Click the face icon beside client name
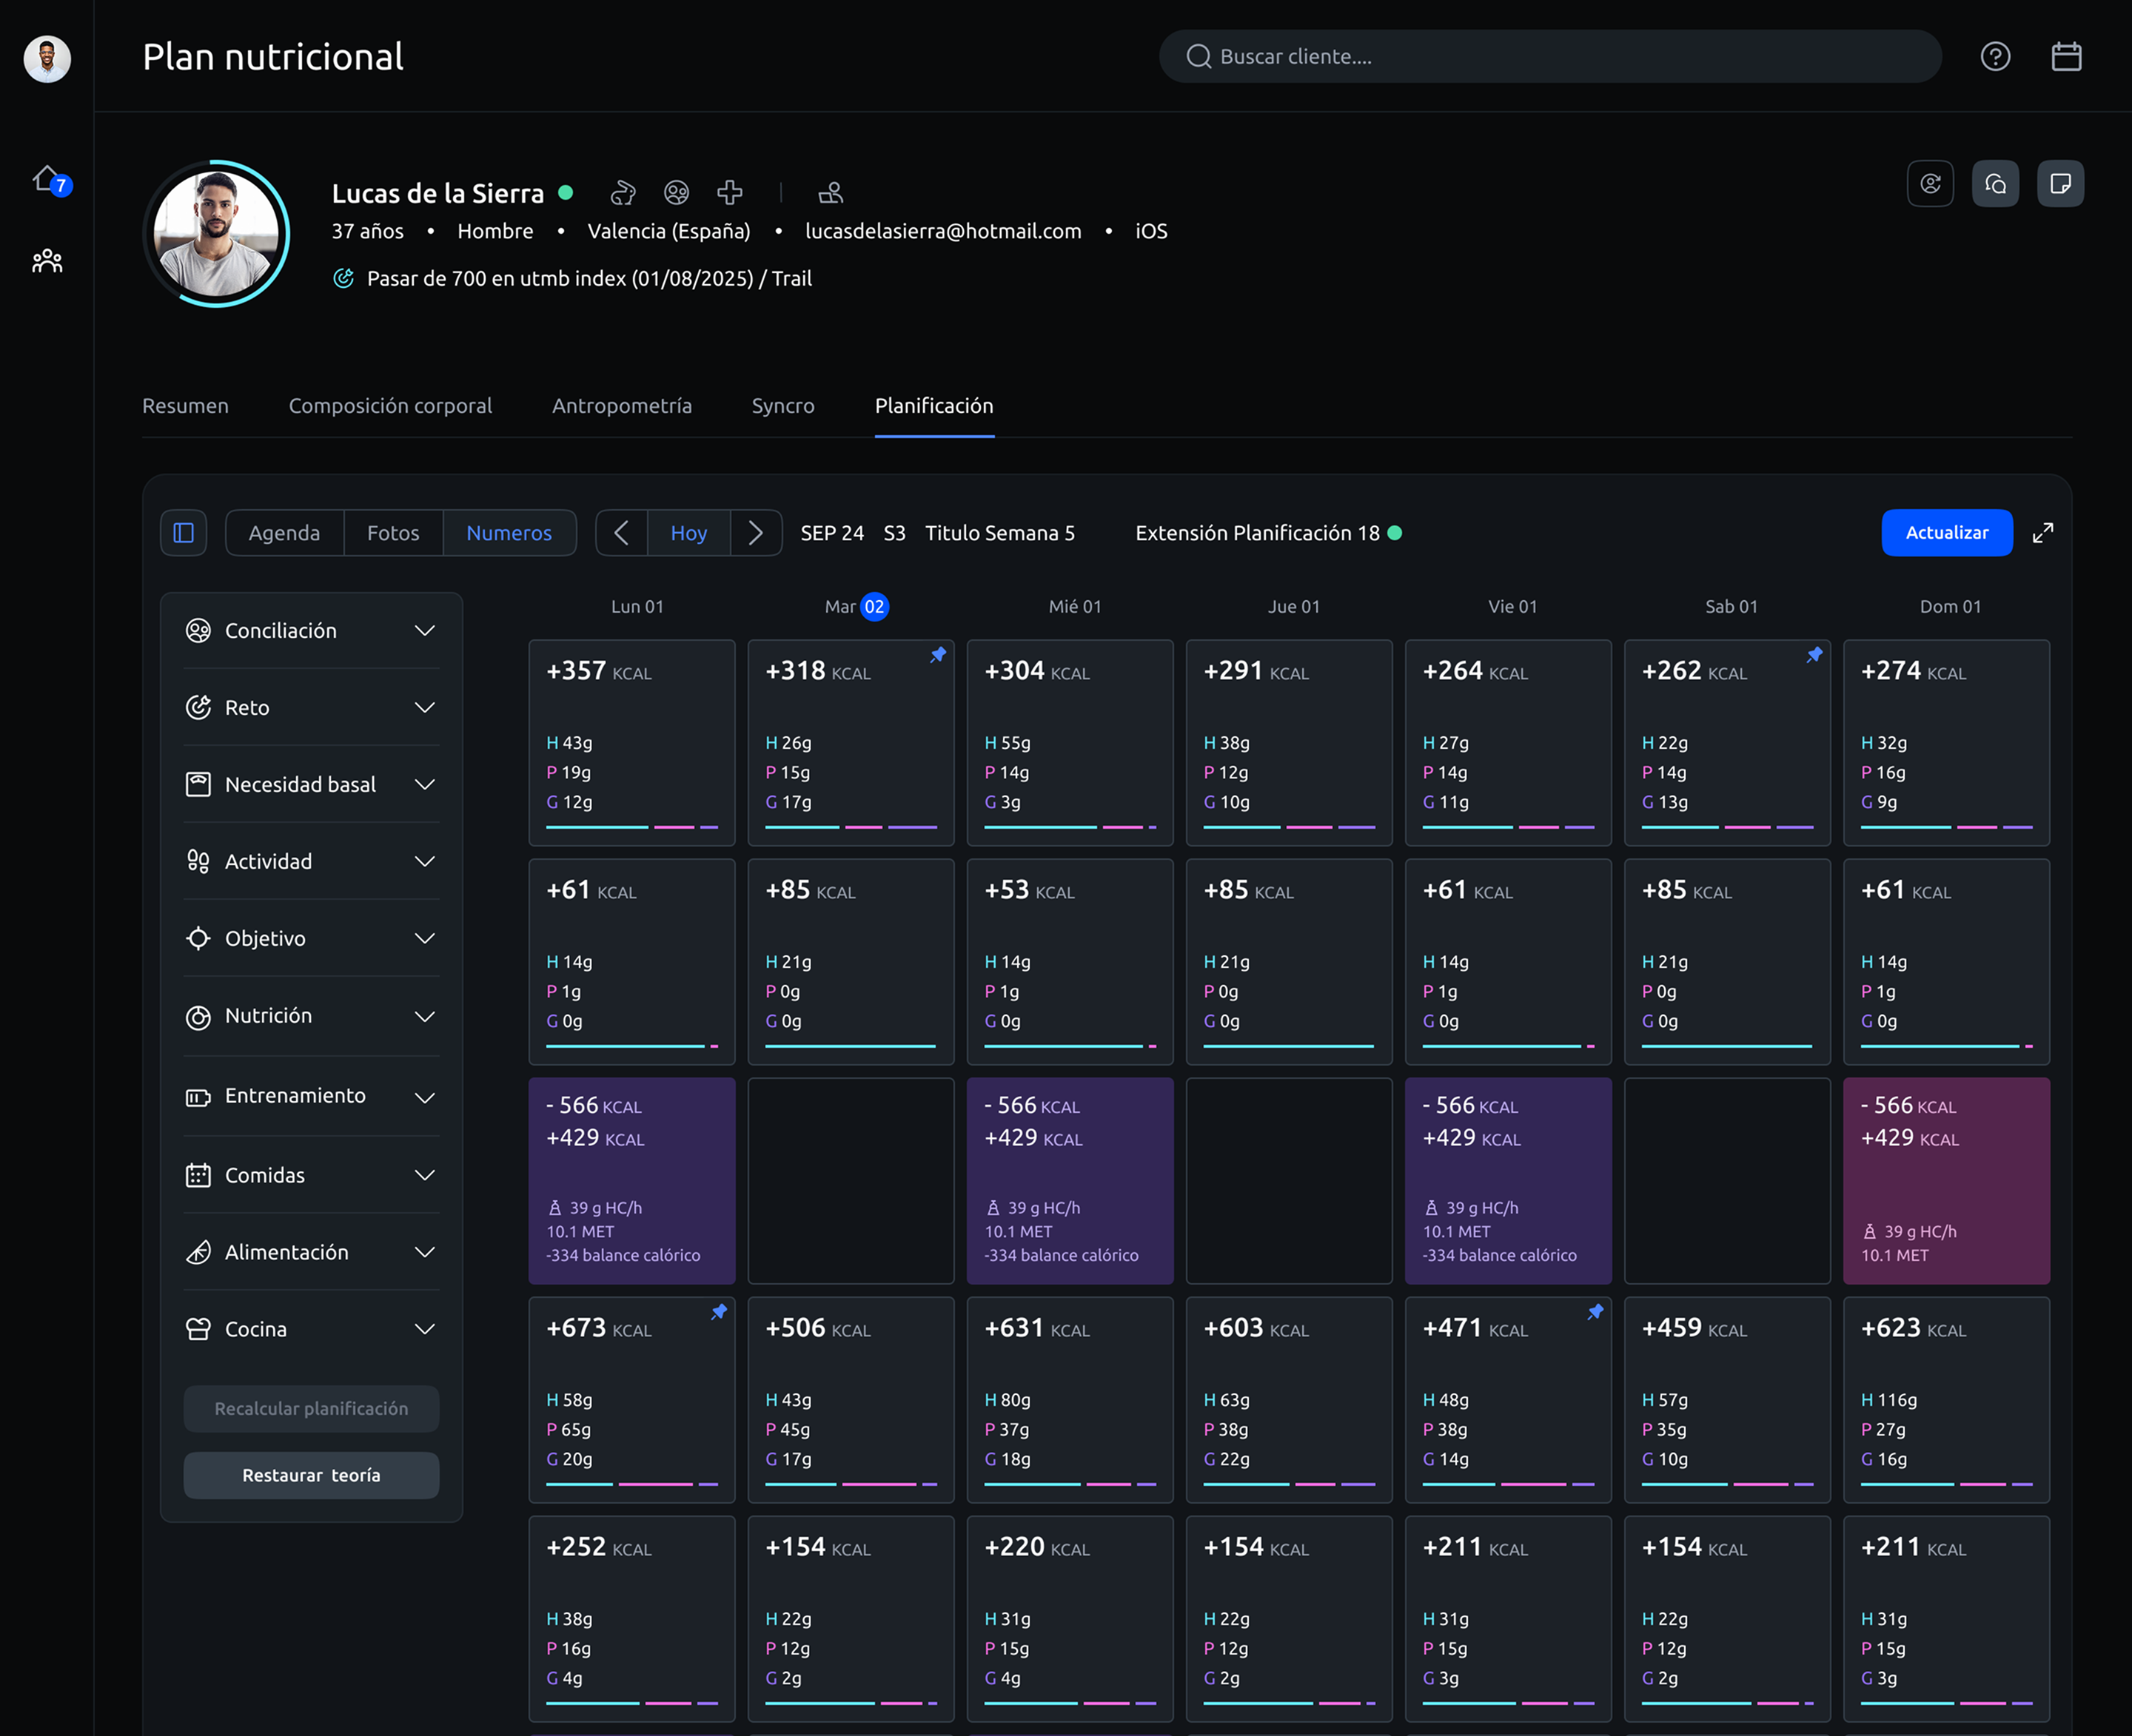2132x1736 pixels. click(x=677, y=192)
